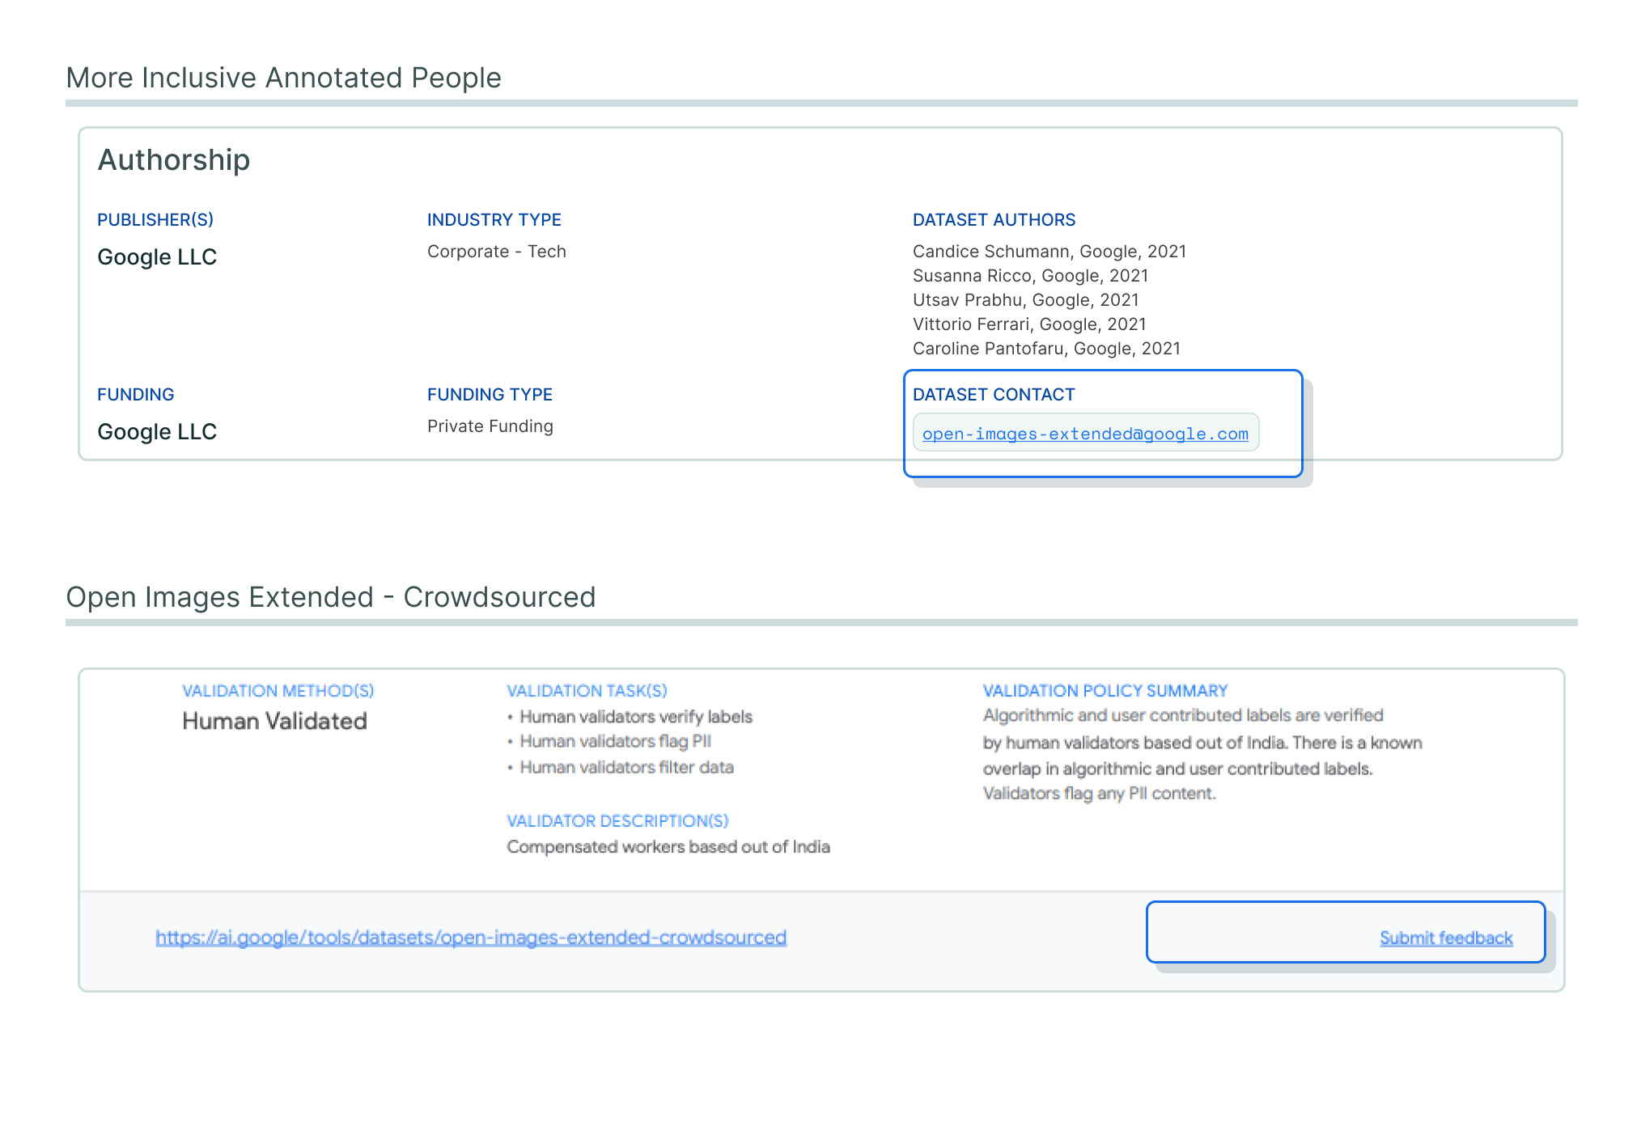Screen dimensions: 1641x1148
Task: Open the ai.google open-images-extended-crowdsourced dataset URL
Action: (x=471, y=937)
